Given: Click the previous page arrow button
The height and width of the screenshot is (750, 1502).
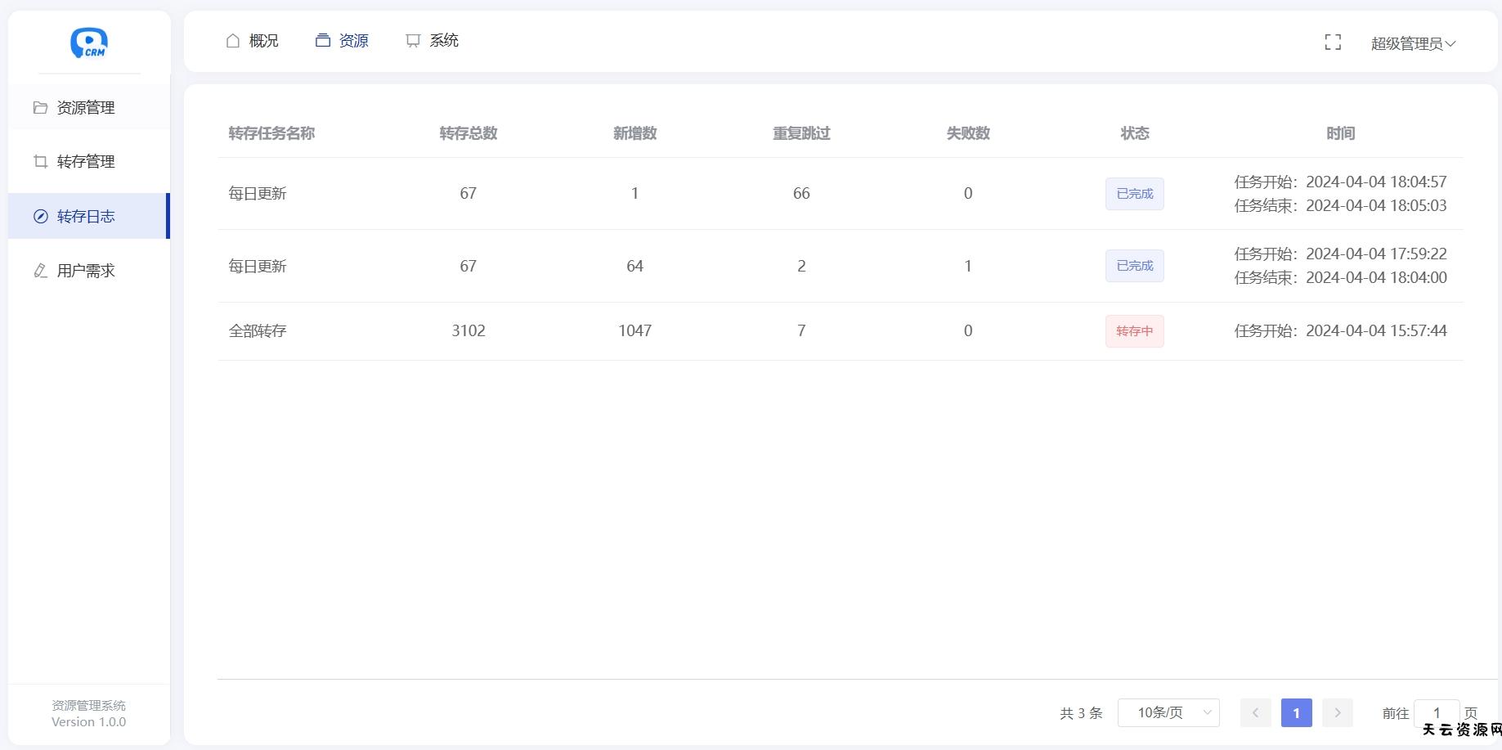Looking at the screenshot, I should click(x=1255, y=713).
